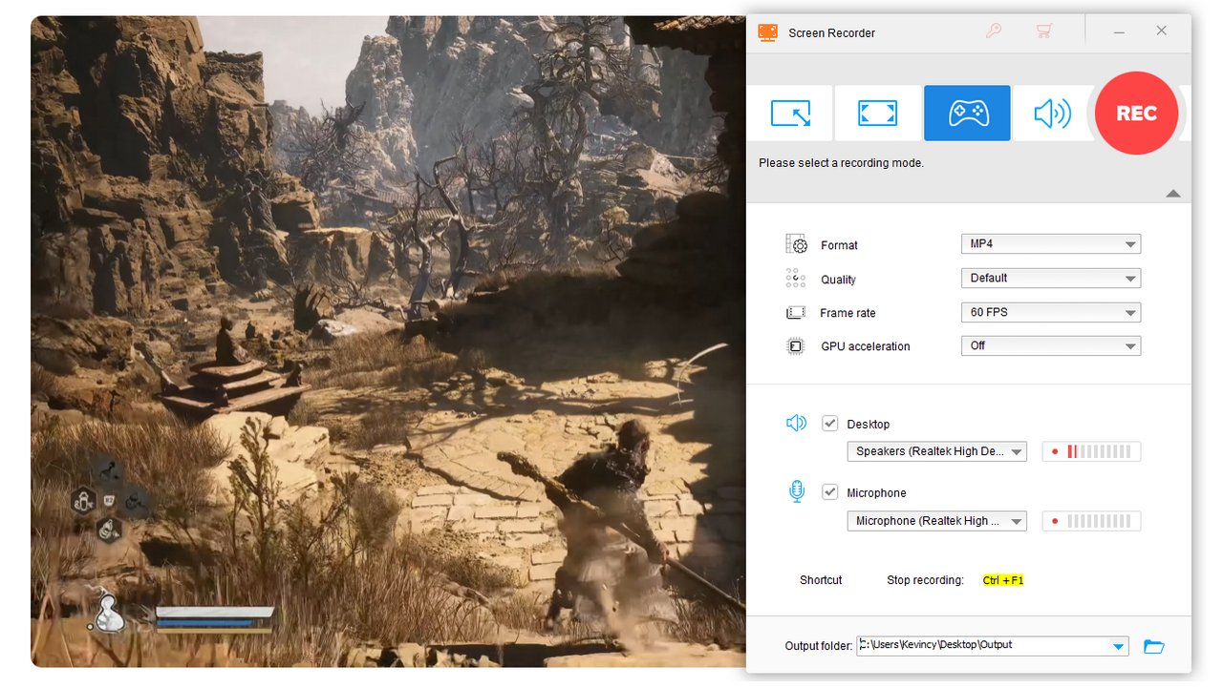Click the gear icon beside Format
The height and width of the screenshot is (687, 1223).
795,244
